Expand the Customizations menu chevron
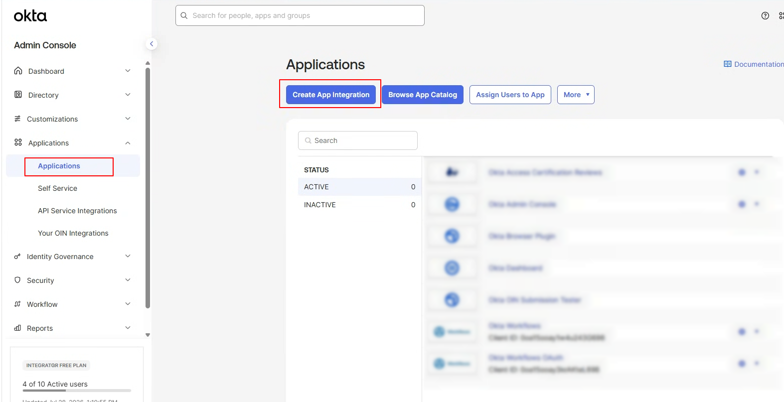This screenshot has height=402, width=784. [128, 119]
